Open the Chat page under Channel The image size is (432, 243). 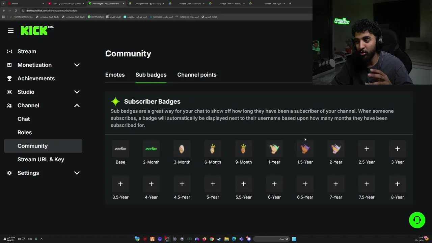(24, 119)
